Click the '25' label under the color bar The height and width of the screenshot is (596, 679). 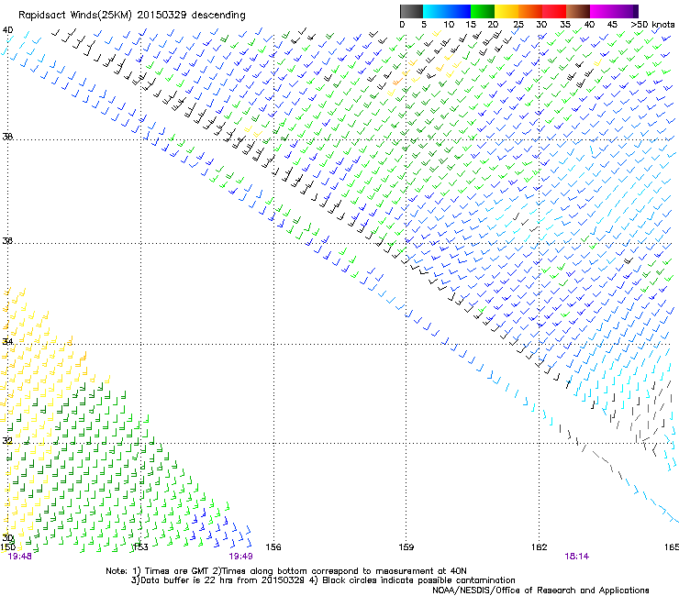pyautogui.click(x=518, y=25)
